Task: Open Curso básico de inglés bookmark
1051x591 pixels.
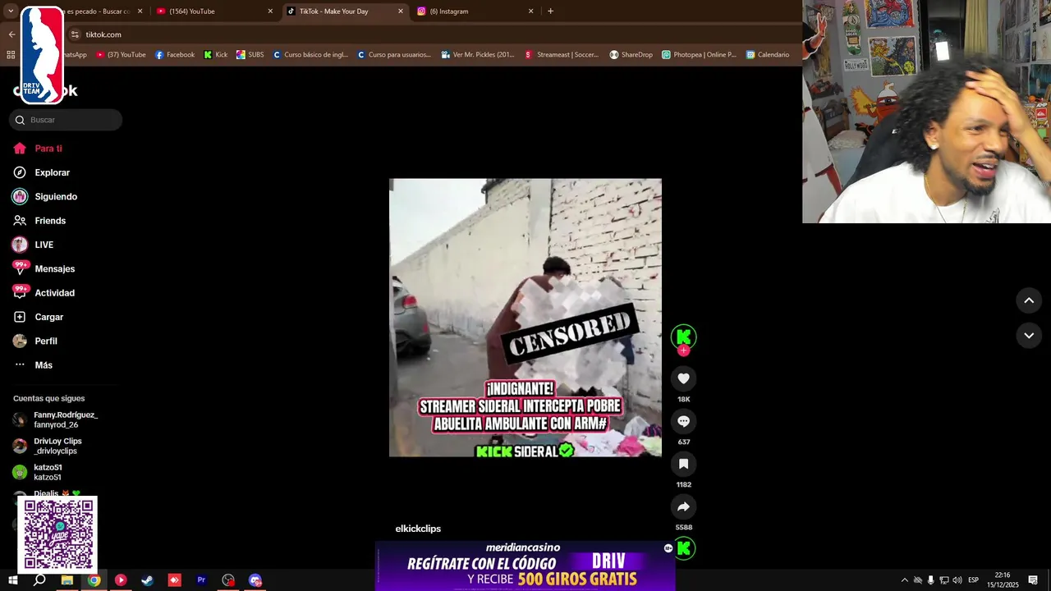Action: (310, 55)
